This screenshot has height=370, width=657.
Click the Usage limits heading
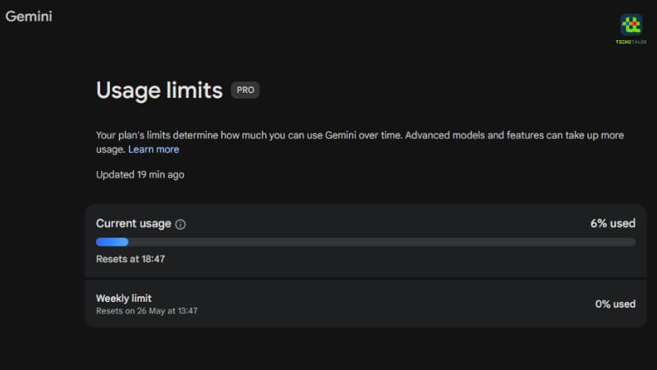(x=159, y=90)
